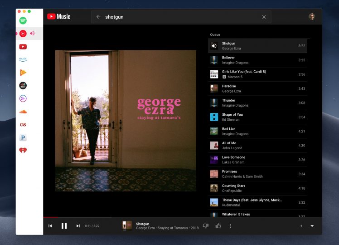The height and width of the screenshot is (245, 339).
Task: Open Google Play Music in sidebar
Action: pos(23,73)
